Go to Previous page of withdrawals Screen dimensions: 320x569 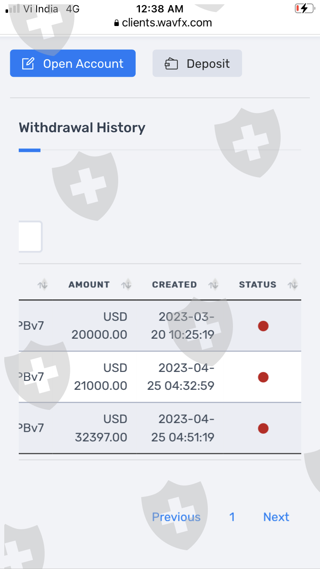pyautogui.click(x=176, y=517)
